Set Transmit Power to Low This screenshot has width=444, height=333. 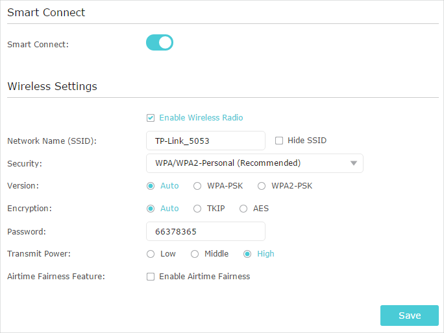coord(151,254)
